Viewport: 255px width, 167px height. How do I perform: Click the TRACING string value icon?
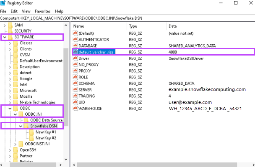point(75,96)
